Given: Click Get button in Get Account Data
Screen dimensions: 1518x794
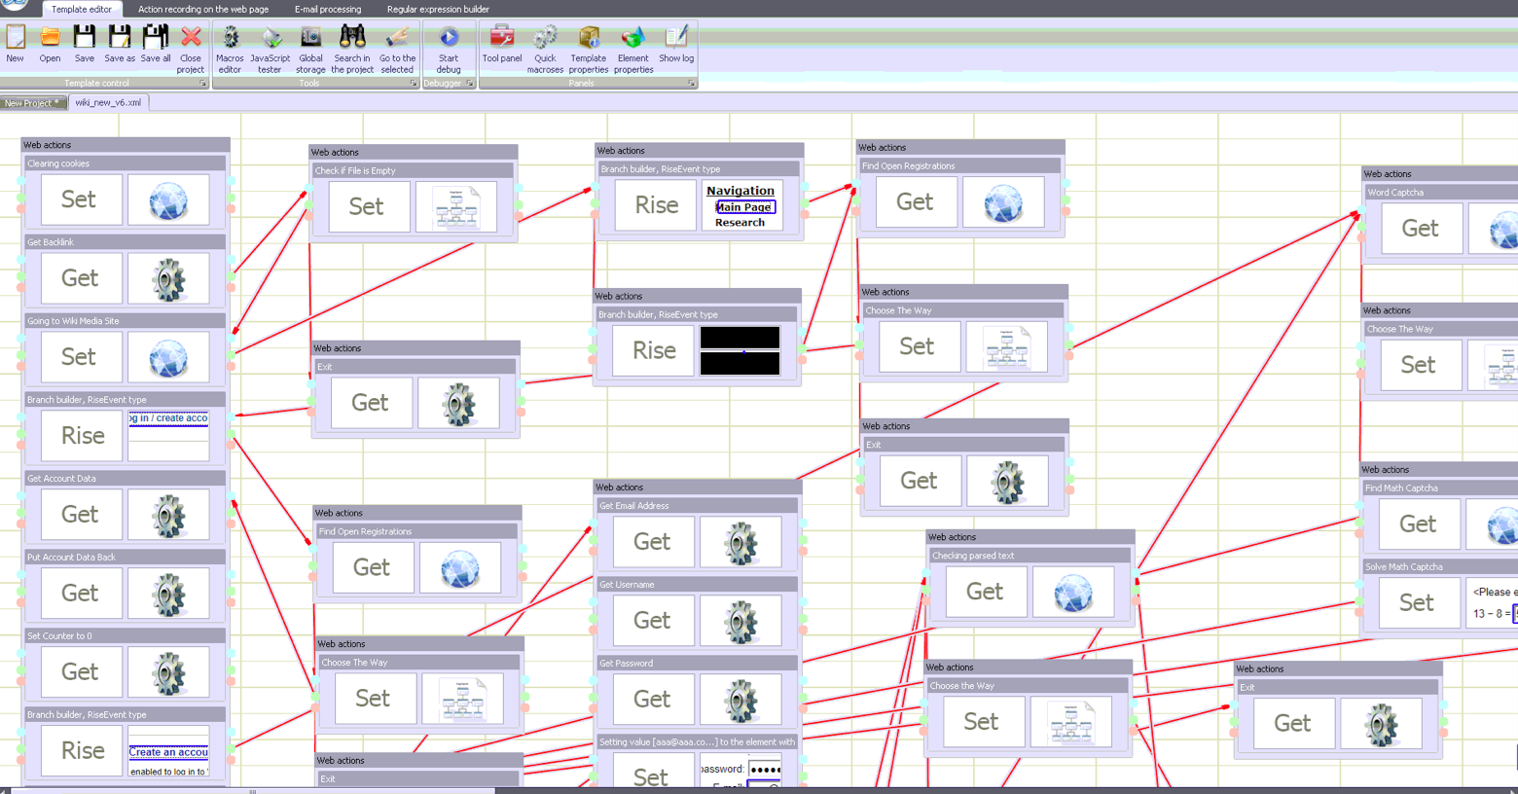Looking at the screenshot, I should [x=82, y=515].
